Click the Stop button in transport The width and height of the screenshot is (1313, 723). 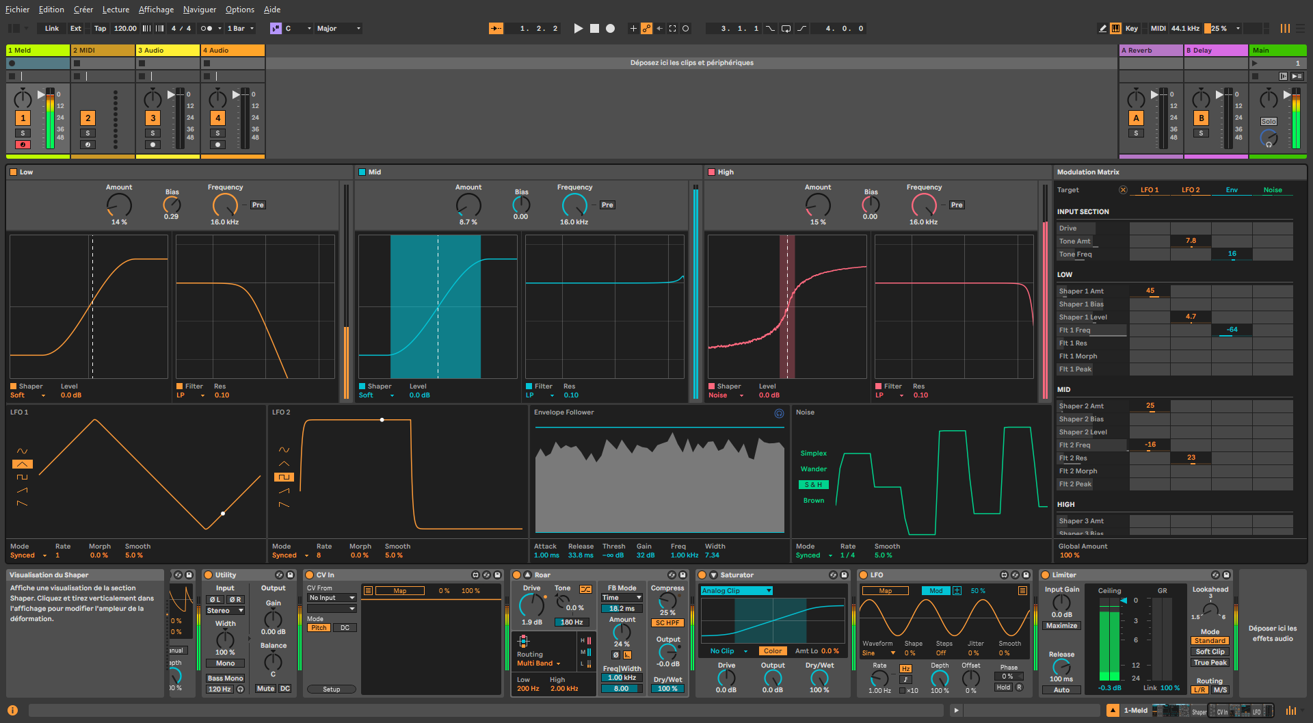click(x=594, y=29)
